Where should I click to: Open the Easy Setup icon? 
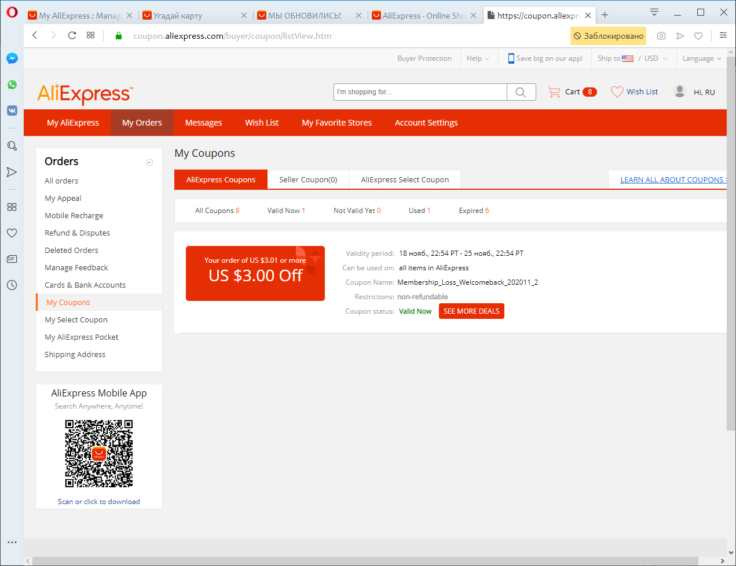pyautogui.click(x=723, y=35)
